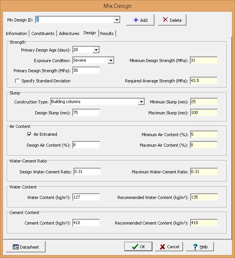Image resolution: width=235 pixels, height=258 pixels.
Task: Click the Delete button with X icon
Action: 172,20
